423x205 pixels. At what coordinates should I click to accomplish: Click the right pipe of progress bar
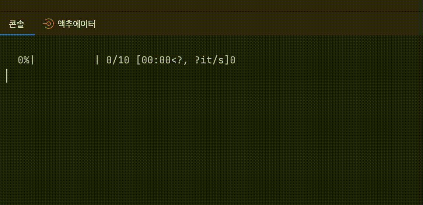[97, 60]
